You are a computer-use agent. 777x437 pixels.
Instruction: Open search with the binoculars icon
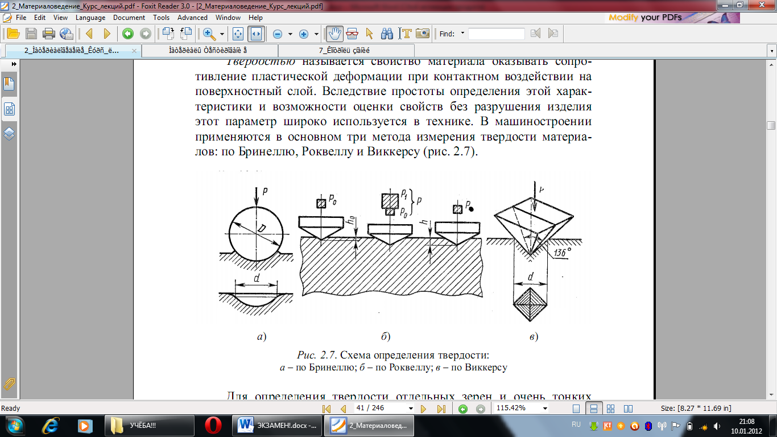tap(387, 34)
